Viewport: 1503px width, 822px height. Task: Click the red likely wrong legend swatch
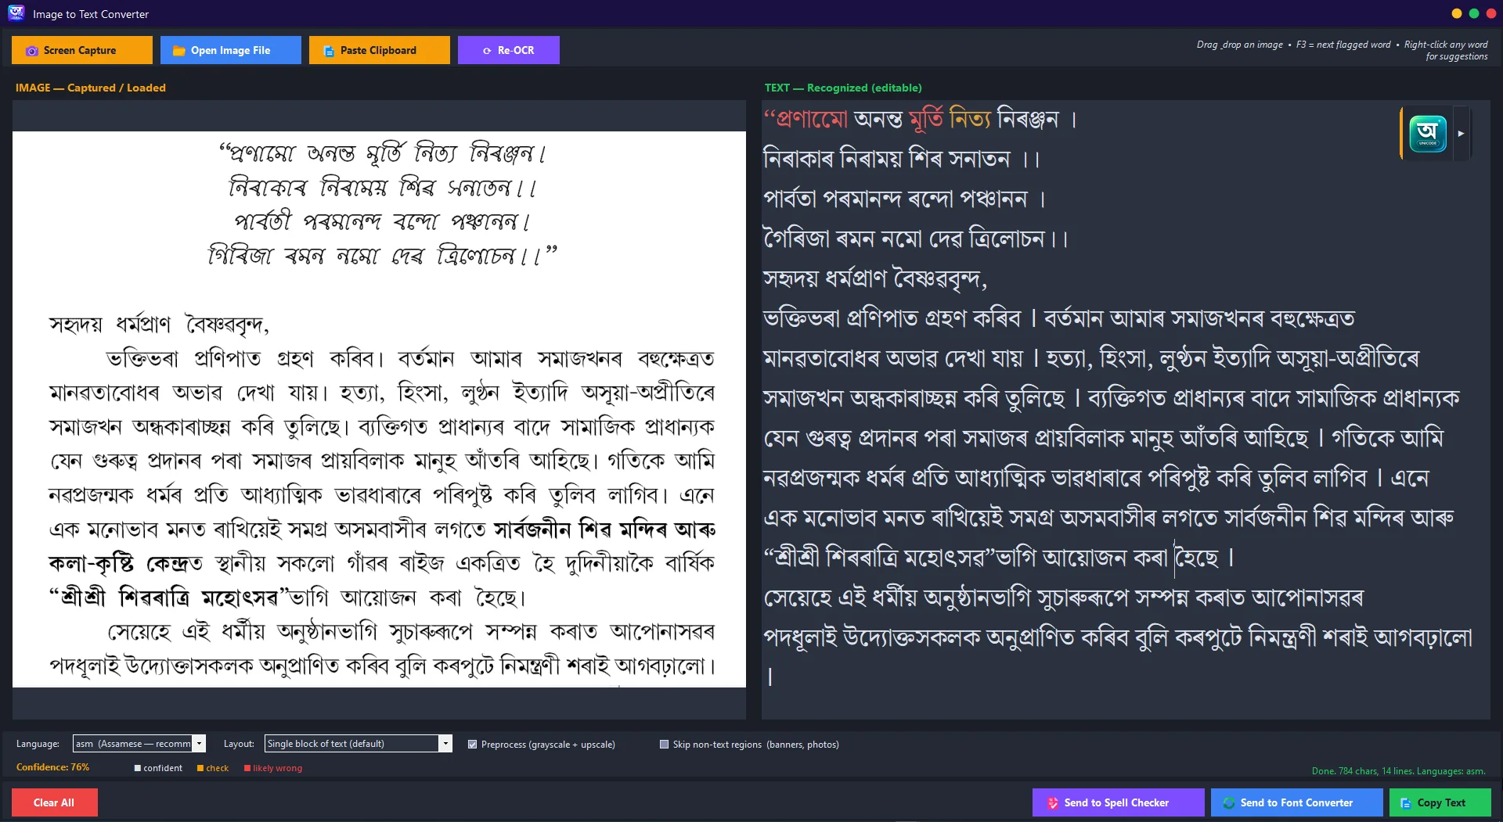pyautogui.click(x=247, y=768)
